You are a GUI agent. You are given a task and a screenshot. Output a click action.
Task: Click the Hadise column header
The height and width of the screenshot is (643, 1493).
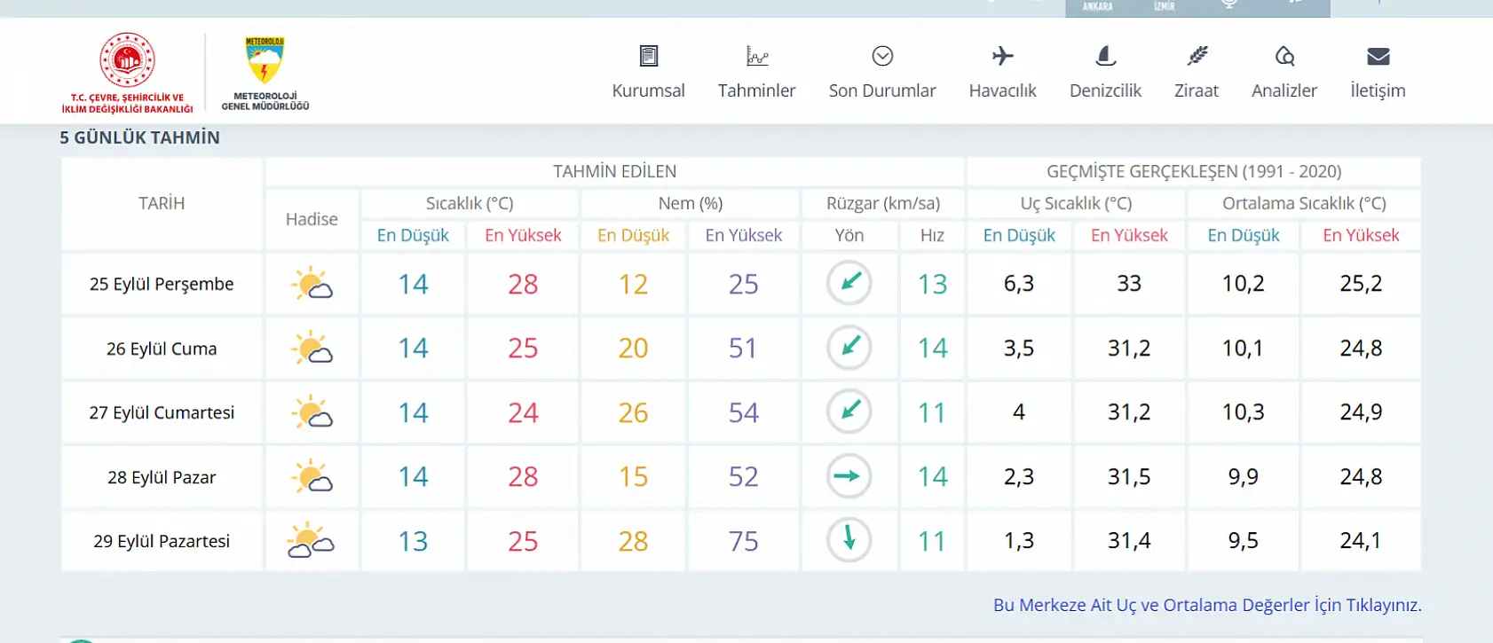[312, 219]
